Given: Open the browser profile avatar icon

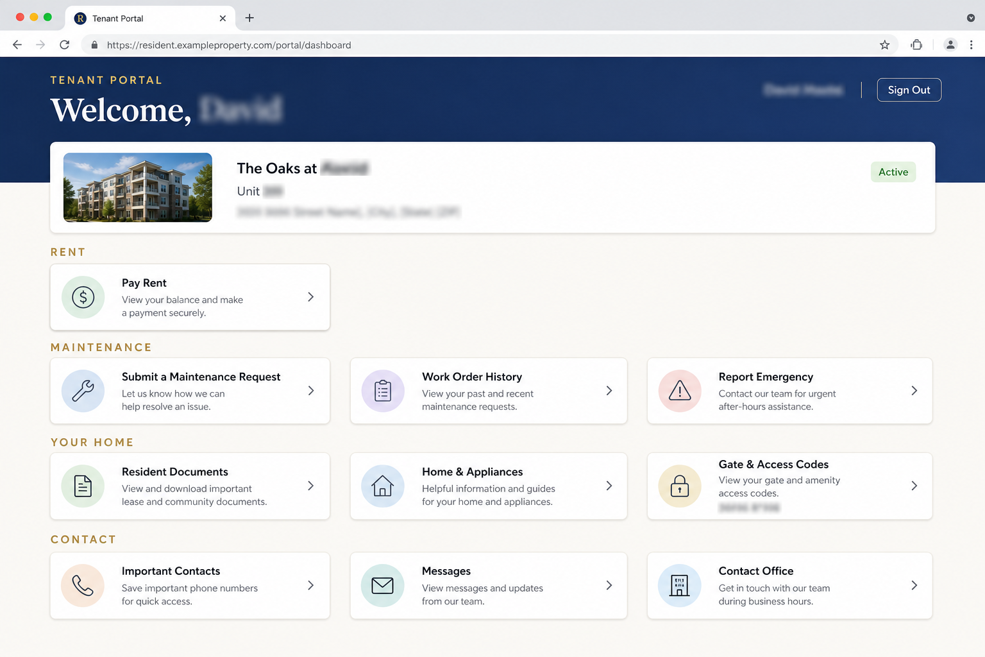Looking at the screenshot, I should (950, 45).
